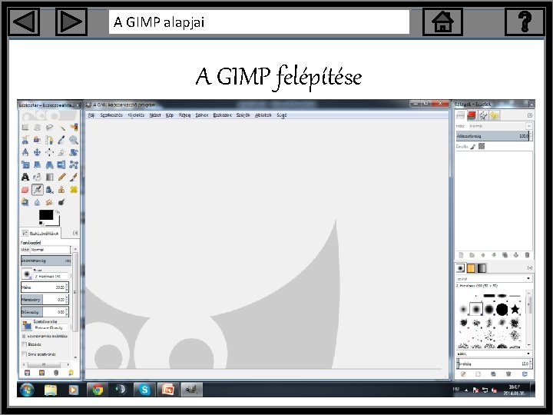Open the Kijelölés menu
The image size is (553, 415).
[x=136, y=115]
